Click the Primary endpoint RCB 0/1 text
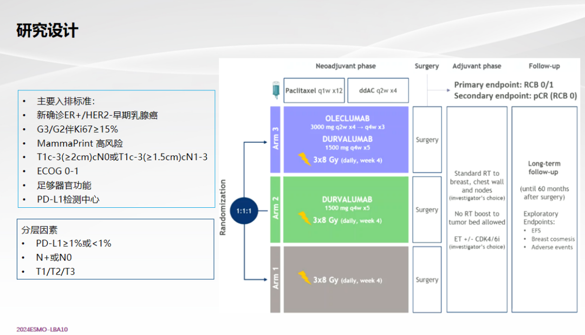Screen dimensions: 585x335 (x=504, y=85)
